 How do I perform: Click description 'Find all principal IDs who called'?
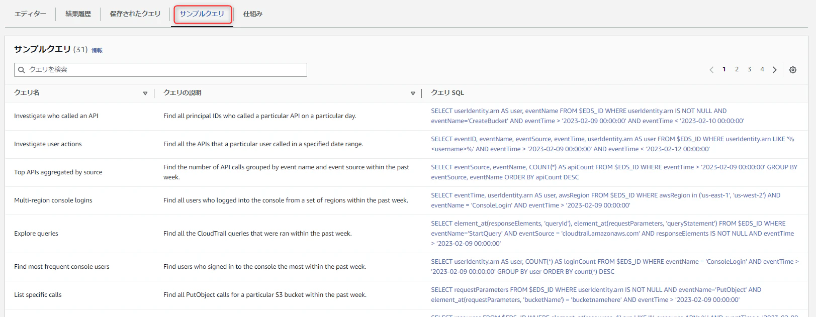260,116
